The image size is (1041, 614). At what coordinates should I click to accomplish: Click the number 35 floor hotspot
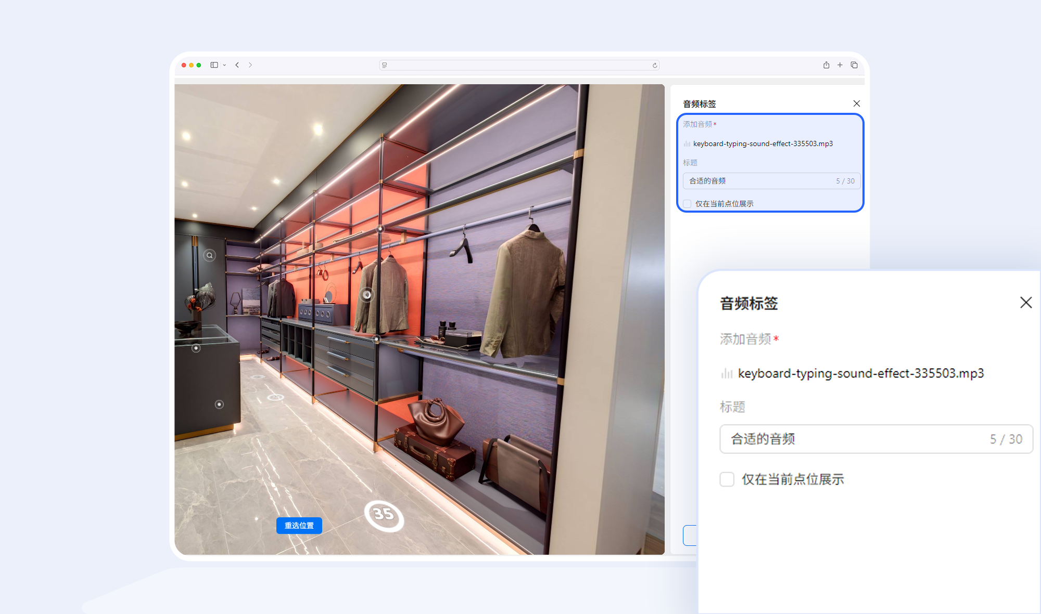point(384,515)
